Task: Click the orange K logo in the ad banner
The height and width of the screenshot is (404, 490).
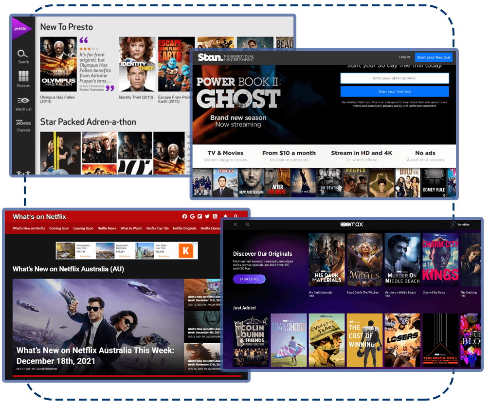Action: pos(185,251)
